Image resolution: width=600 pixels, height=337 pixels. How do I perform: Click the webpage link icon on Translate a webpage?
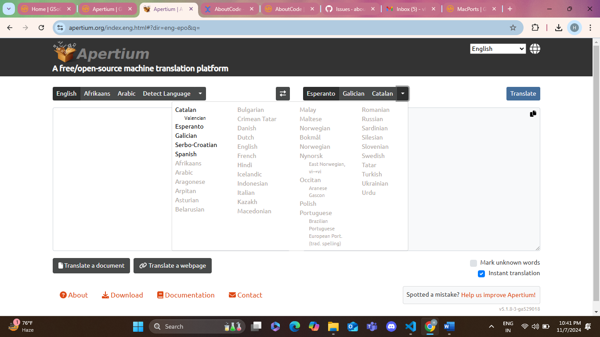(142, 265)
